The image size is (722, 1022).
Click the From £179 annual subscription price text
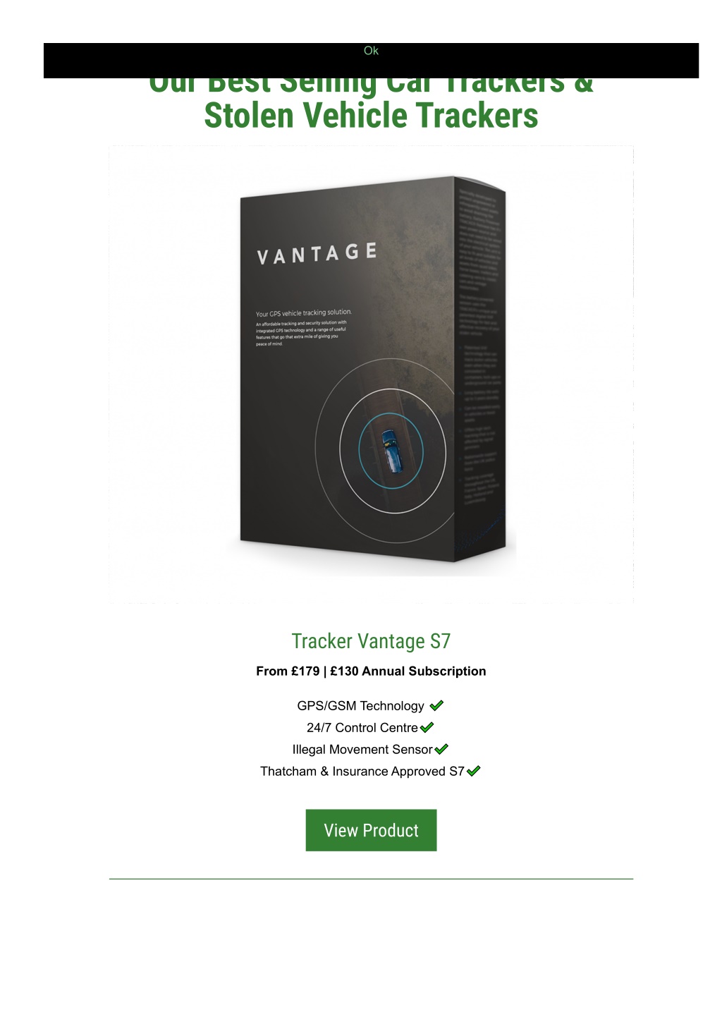pyautogui.click(x=371, y=671)
